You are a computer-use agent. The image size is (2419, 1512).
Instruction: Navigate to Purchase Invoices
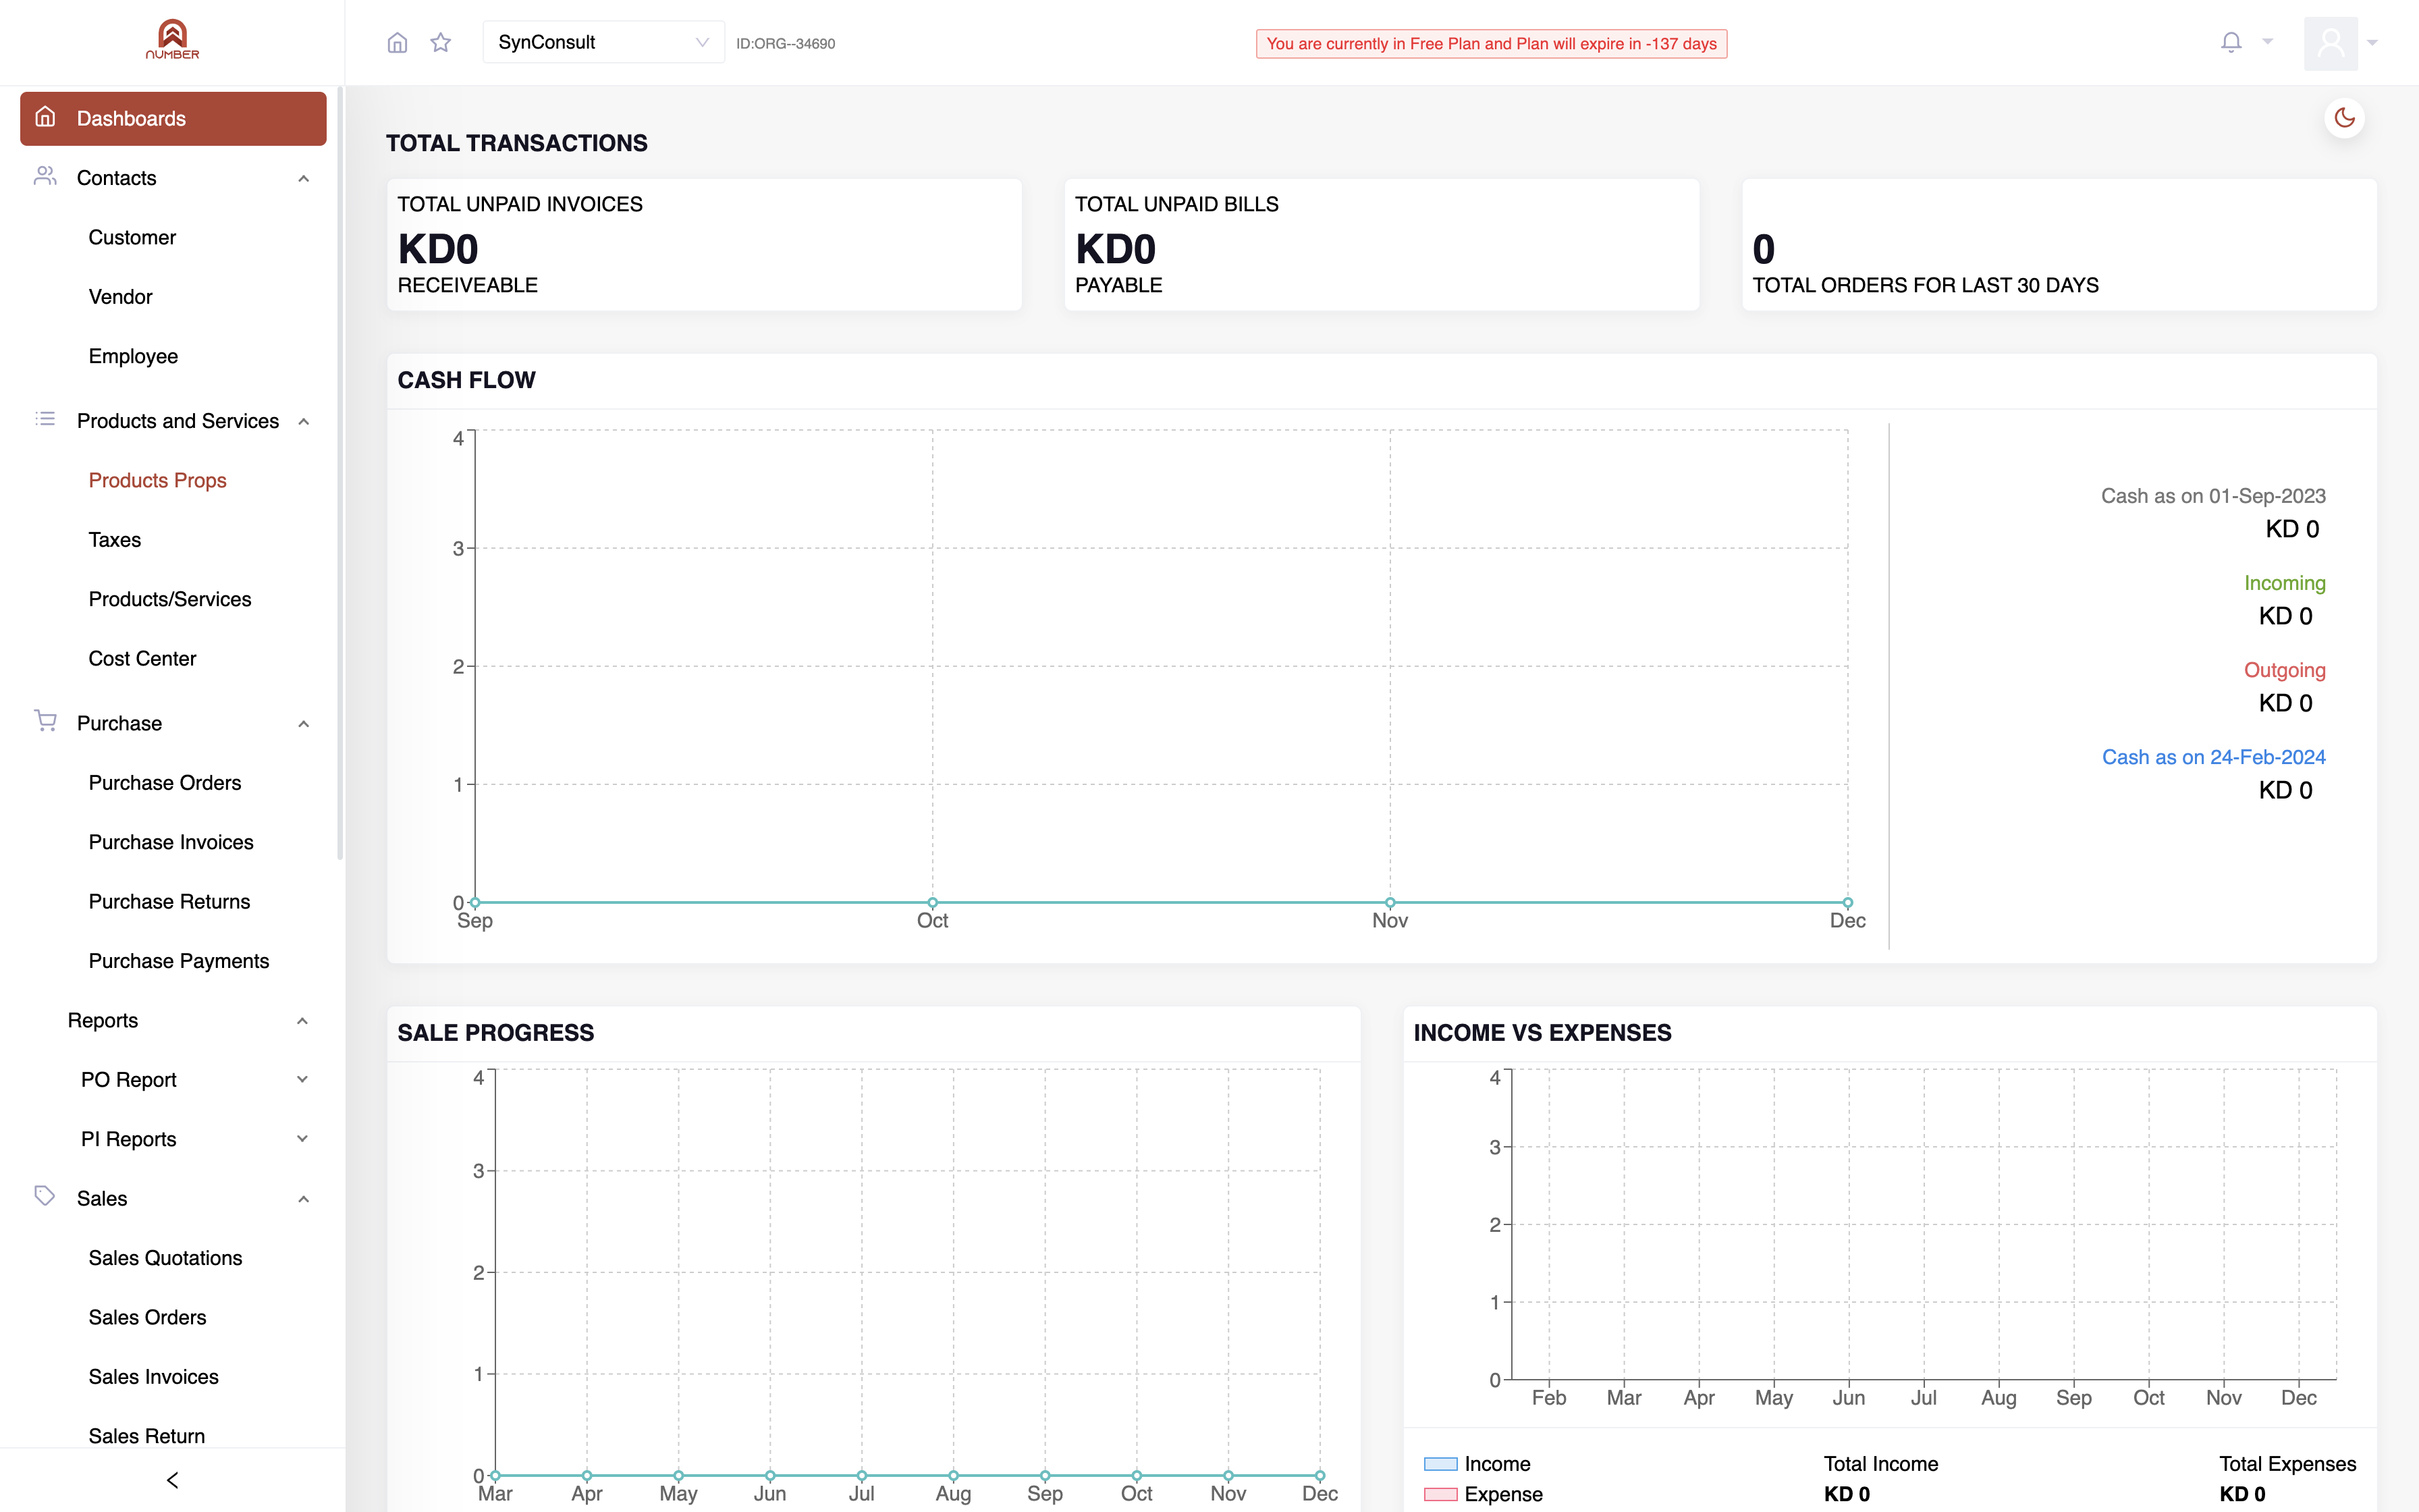click(171, 842)
